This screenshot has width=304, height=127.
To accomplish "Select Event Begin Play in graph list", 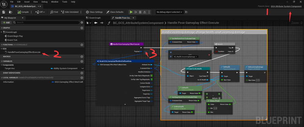I will pyautogui.click(x=15, y=36).
